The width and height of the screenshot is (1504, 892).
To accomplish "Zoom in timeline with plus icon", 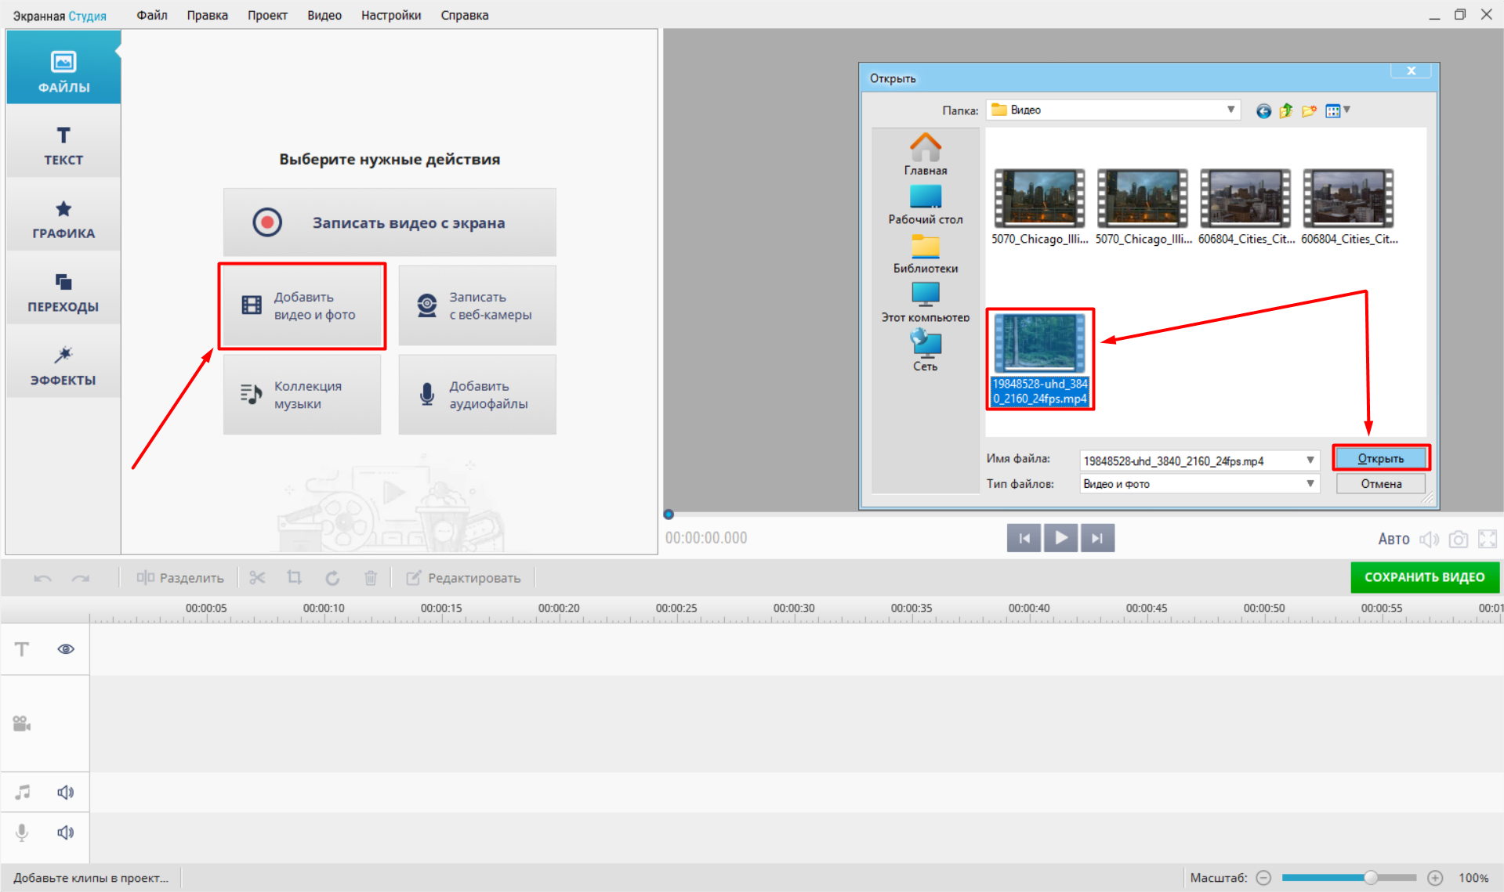I will click(x=1434, y=878).
